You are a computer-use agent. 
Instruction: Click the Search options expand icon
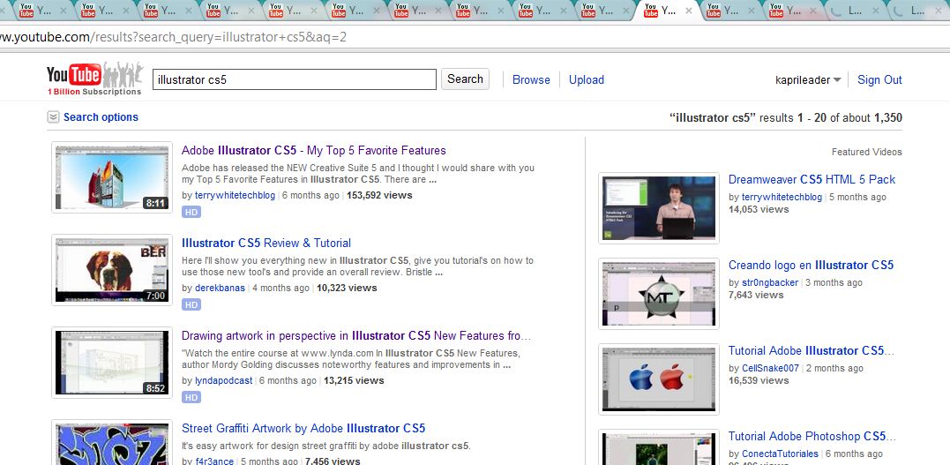point(53,117)
